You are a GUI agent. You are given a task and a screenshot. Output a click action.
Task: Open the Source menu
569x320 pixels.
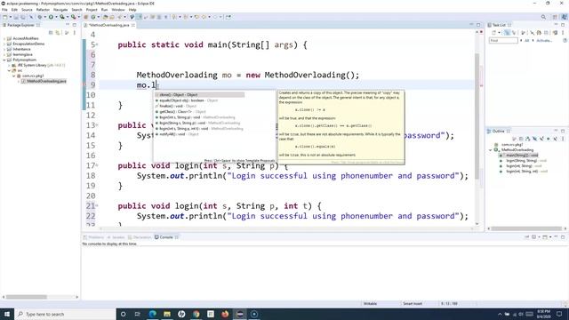[27, 10]
